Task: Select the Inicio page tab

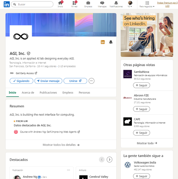Action: (13, 92)
